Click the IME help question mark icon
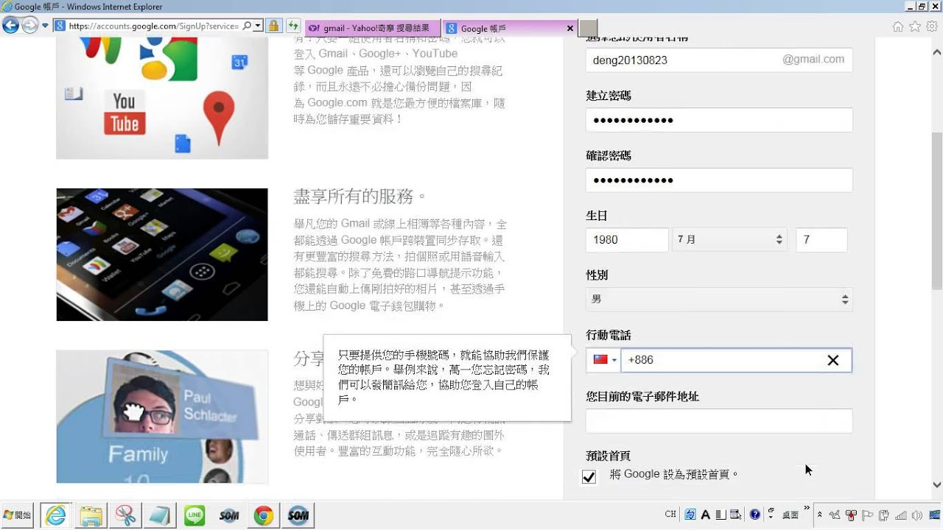The image size is (943, 530). click(x=755, y=515)
